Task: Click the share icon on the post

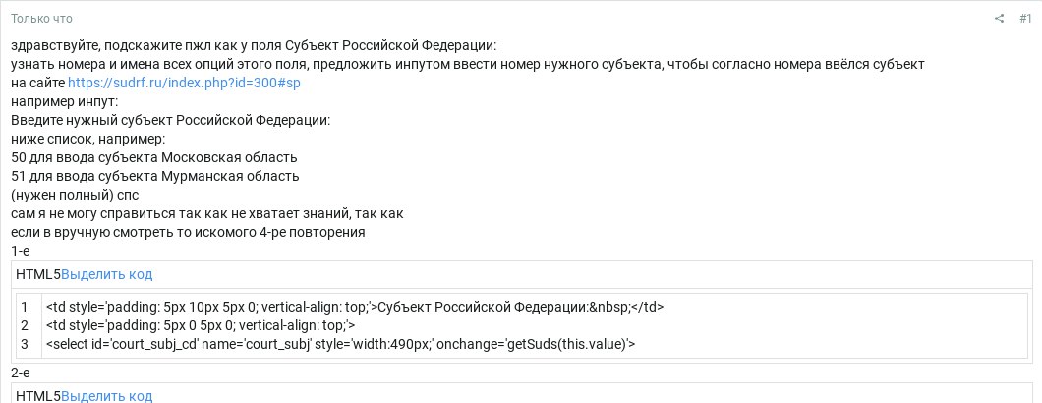Action: 1000,19
